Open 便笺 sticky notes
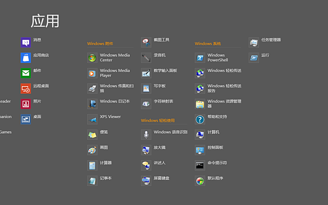Image resolution: width=328 pixels, height=205 pixels. tap(97, 134)
